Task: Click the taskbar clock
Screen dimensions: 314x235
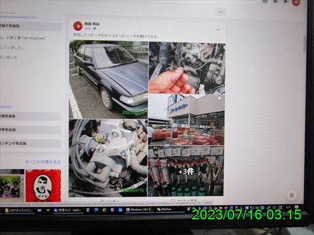Action: [288, 208]
